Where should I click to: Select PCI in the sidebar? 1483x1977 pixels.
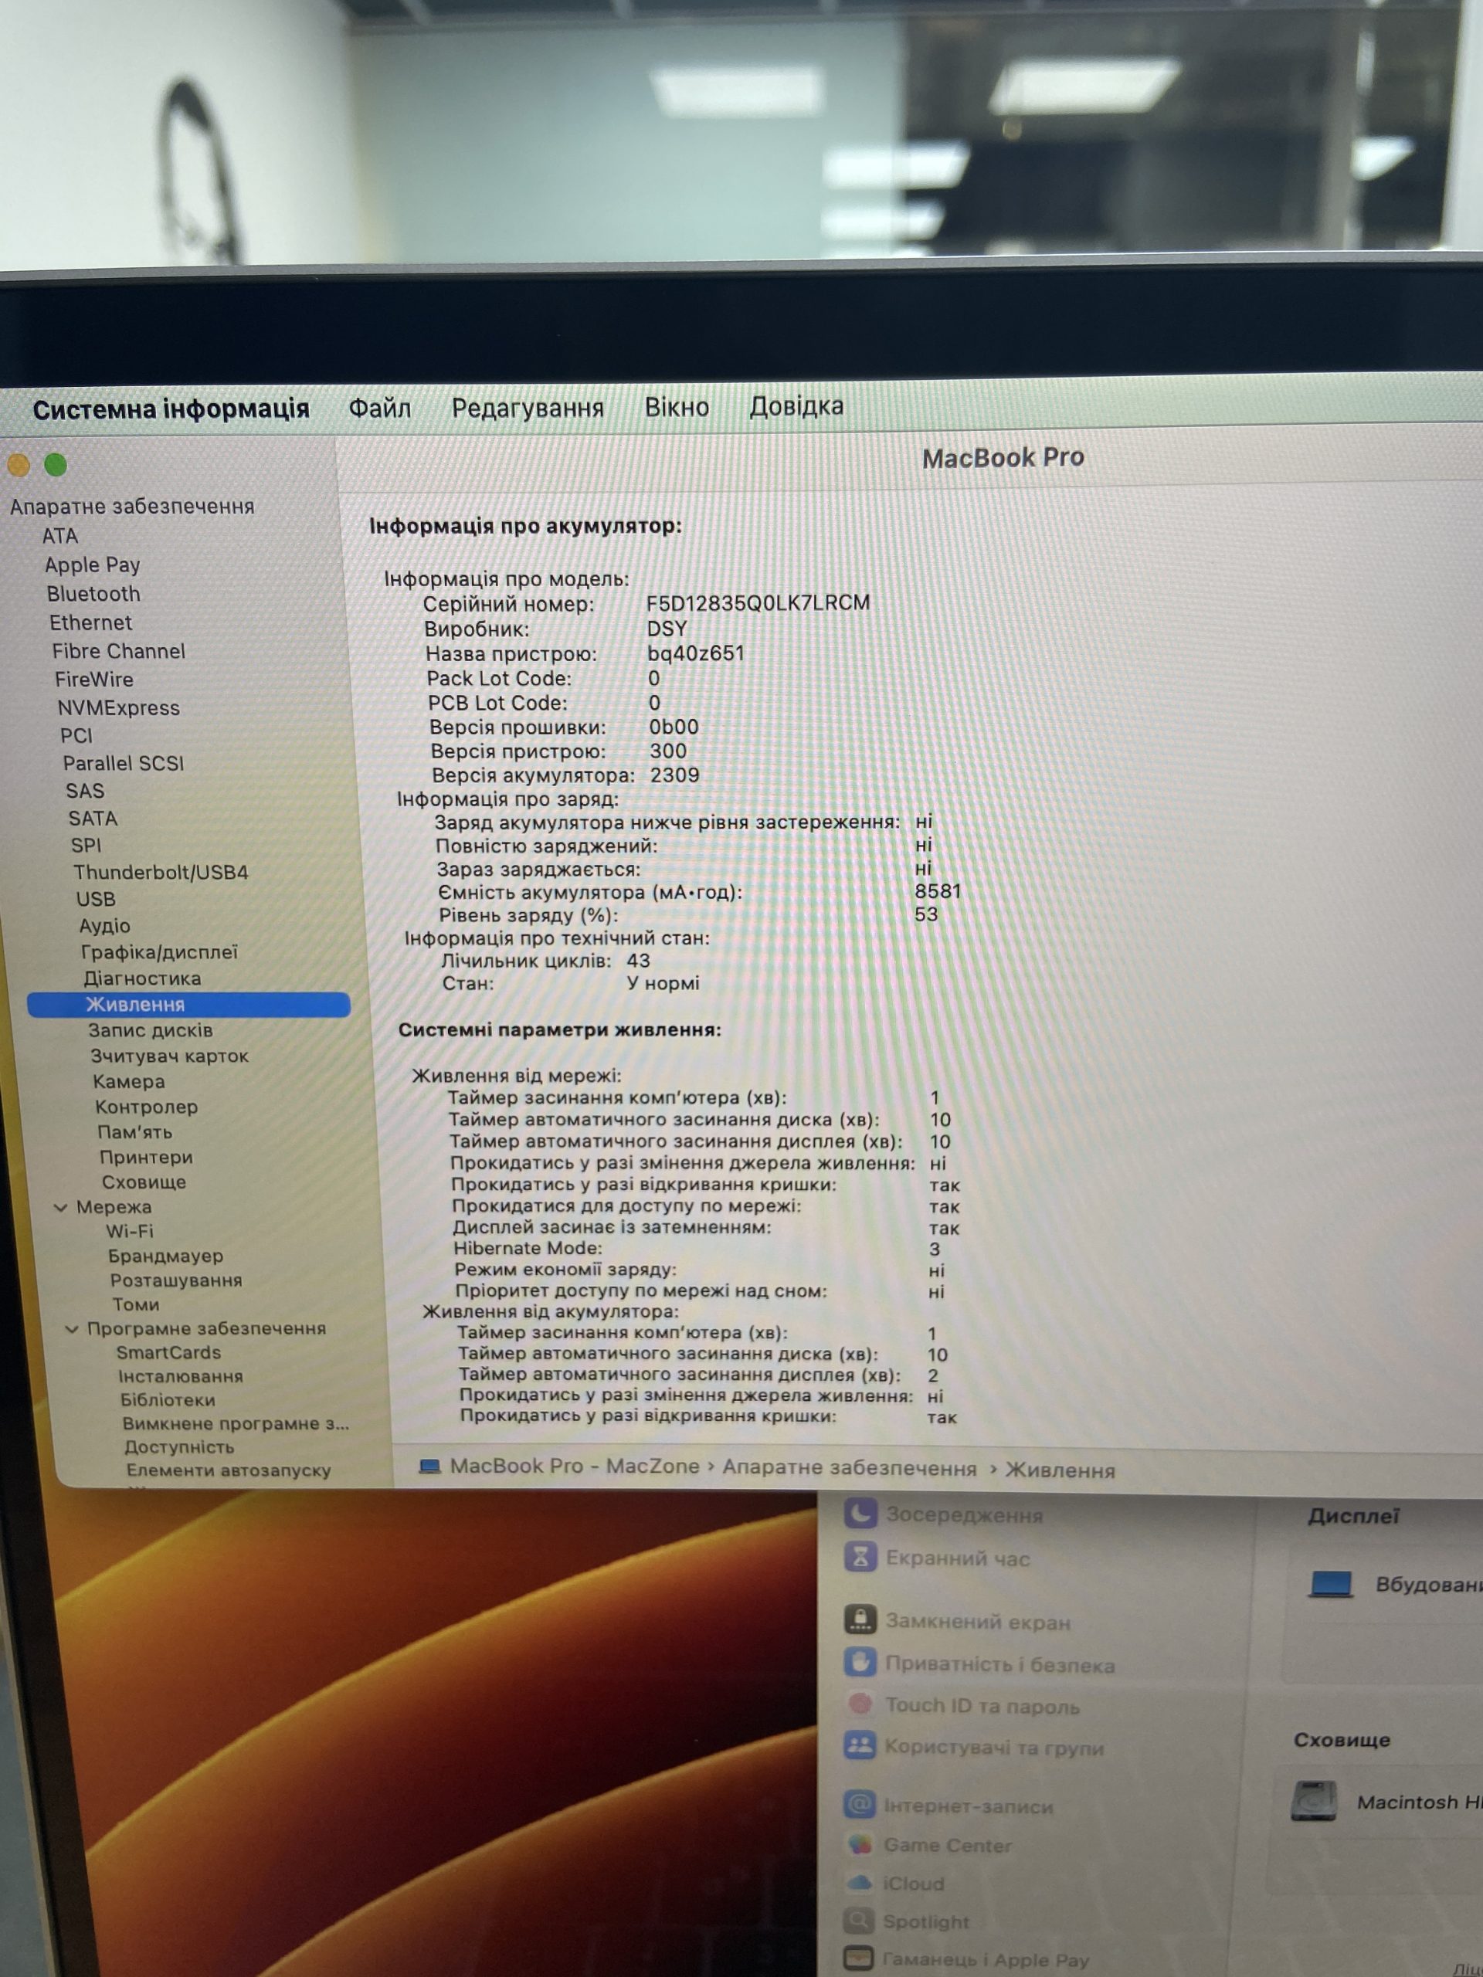tap(76, 735)
